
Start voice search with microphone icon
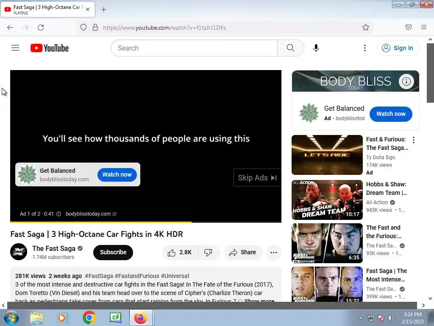(316, 48)
